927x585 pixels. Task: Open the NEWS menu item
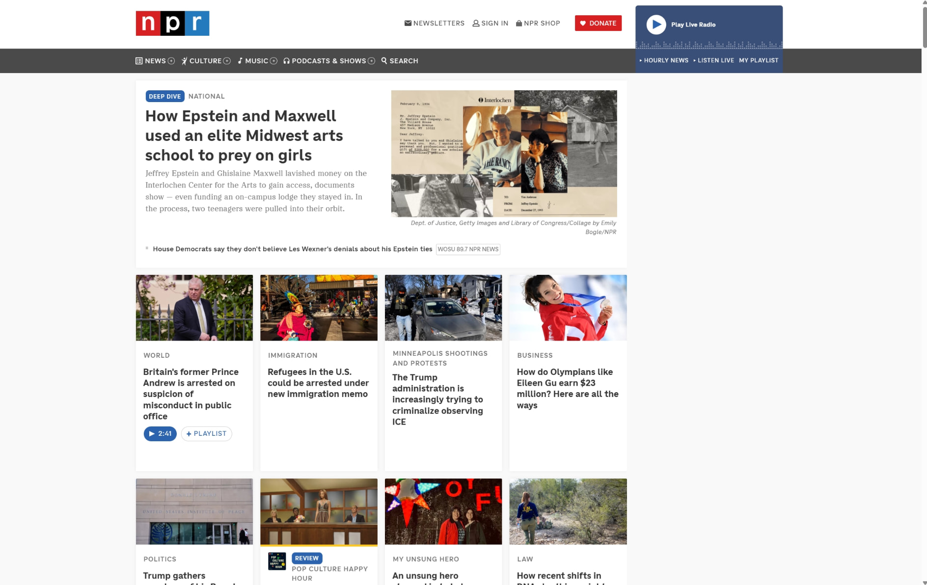[155, 61]
